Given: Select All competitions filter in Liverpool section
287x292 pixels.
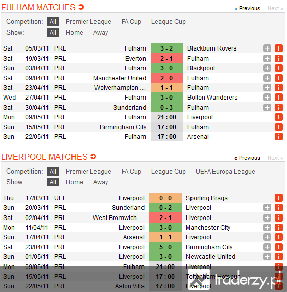Looking at the screenshot, I should (53, 172).
